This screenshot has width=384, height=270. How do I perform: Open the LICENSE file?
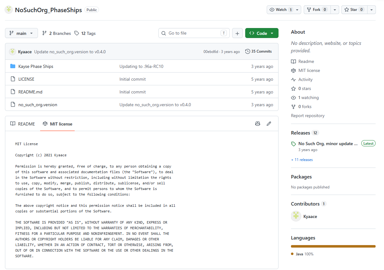(26, 79)
